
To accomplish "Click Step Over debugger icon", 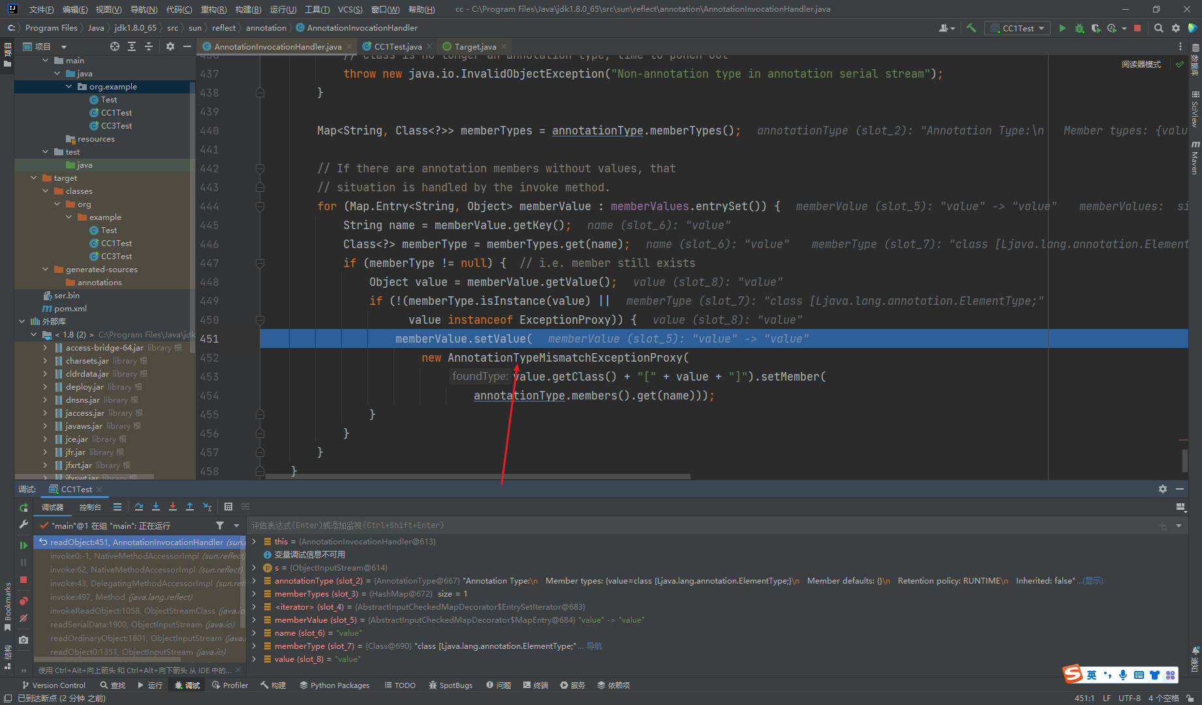I will 139,507.
